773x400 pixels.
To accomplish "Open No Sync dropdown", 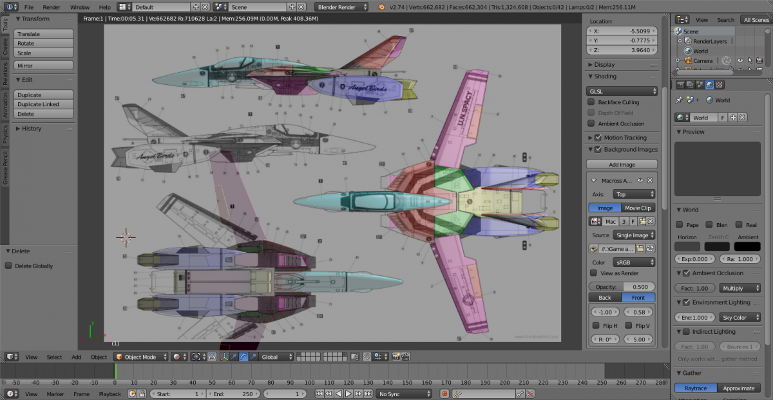I will click(x=404, y=394).
